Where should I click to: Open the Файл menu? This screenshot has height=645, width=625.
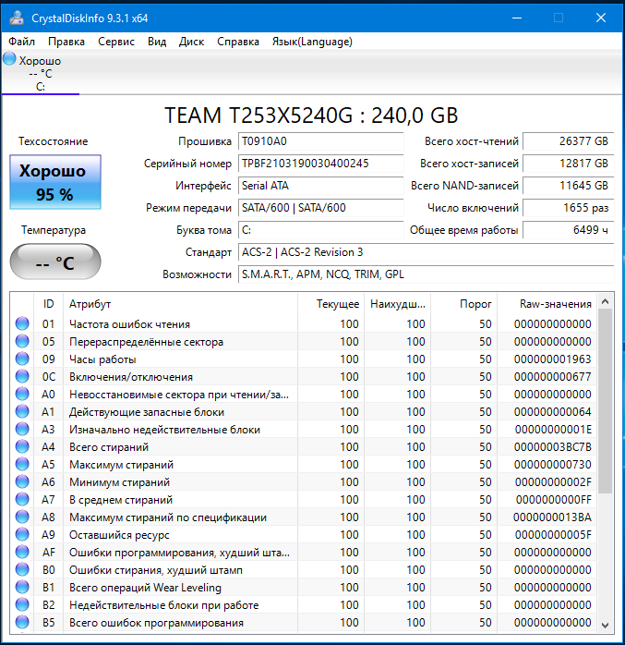coord(22,42)
